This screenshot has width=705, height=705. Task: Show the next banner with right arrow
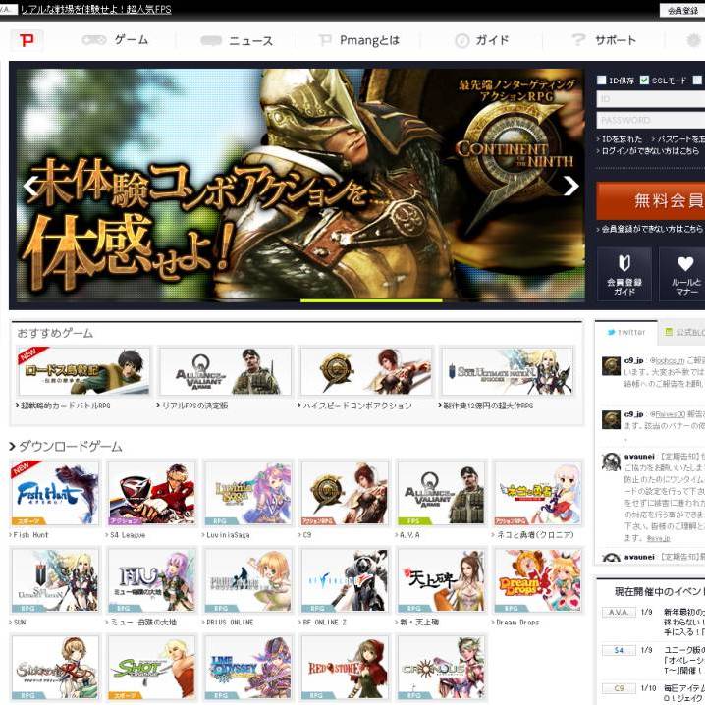(x=571, y=186)
